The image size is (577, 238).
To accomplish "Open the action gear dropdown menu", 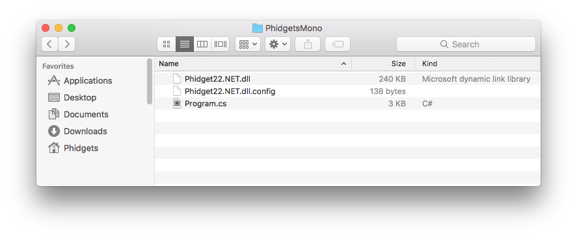I will (x=278, y=44).
